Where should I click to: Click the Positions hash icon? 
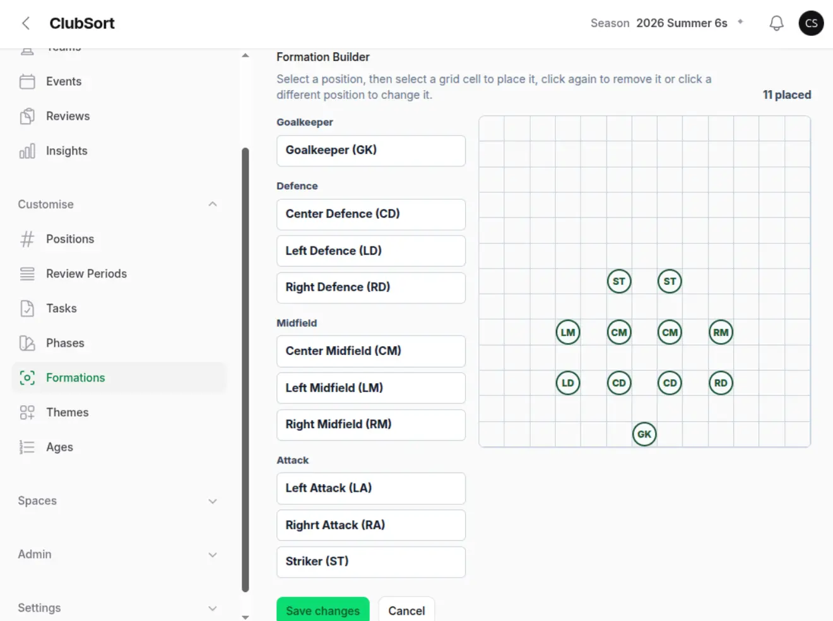point(27,239)
